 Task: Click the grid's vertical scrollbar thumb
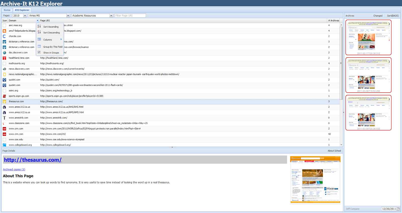[341, 63]
